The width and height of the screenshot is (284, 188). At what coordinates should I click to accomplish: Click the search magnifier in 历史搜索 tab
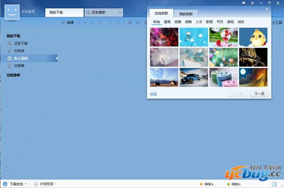(88, 13)
